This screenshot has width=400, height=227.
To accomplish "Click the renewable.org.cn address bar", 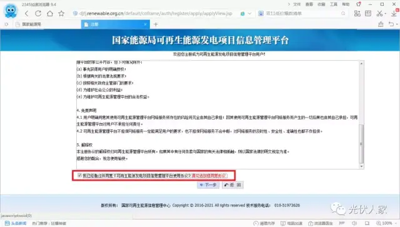I will [x=156, y=14].
